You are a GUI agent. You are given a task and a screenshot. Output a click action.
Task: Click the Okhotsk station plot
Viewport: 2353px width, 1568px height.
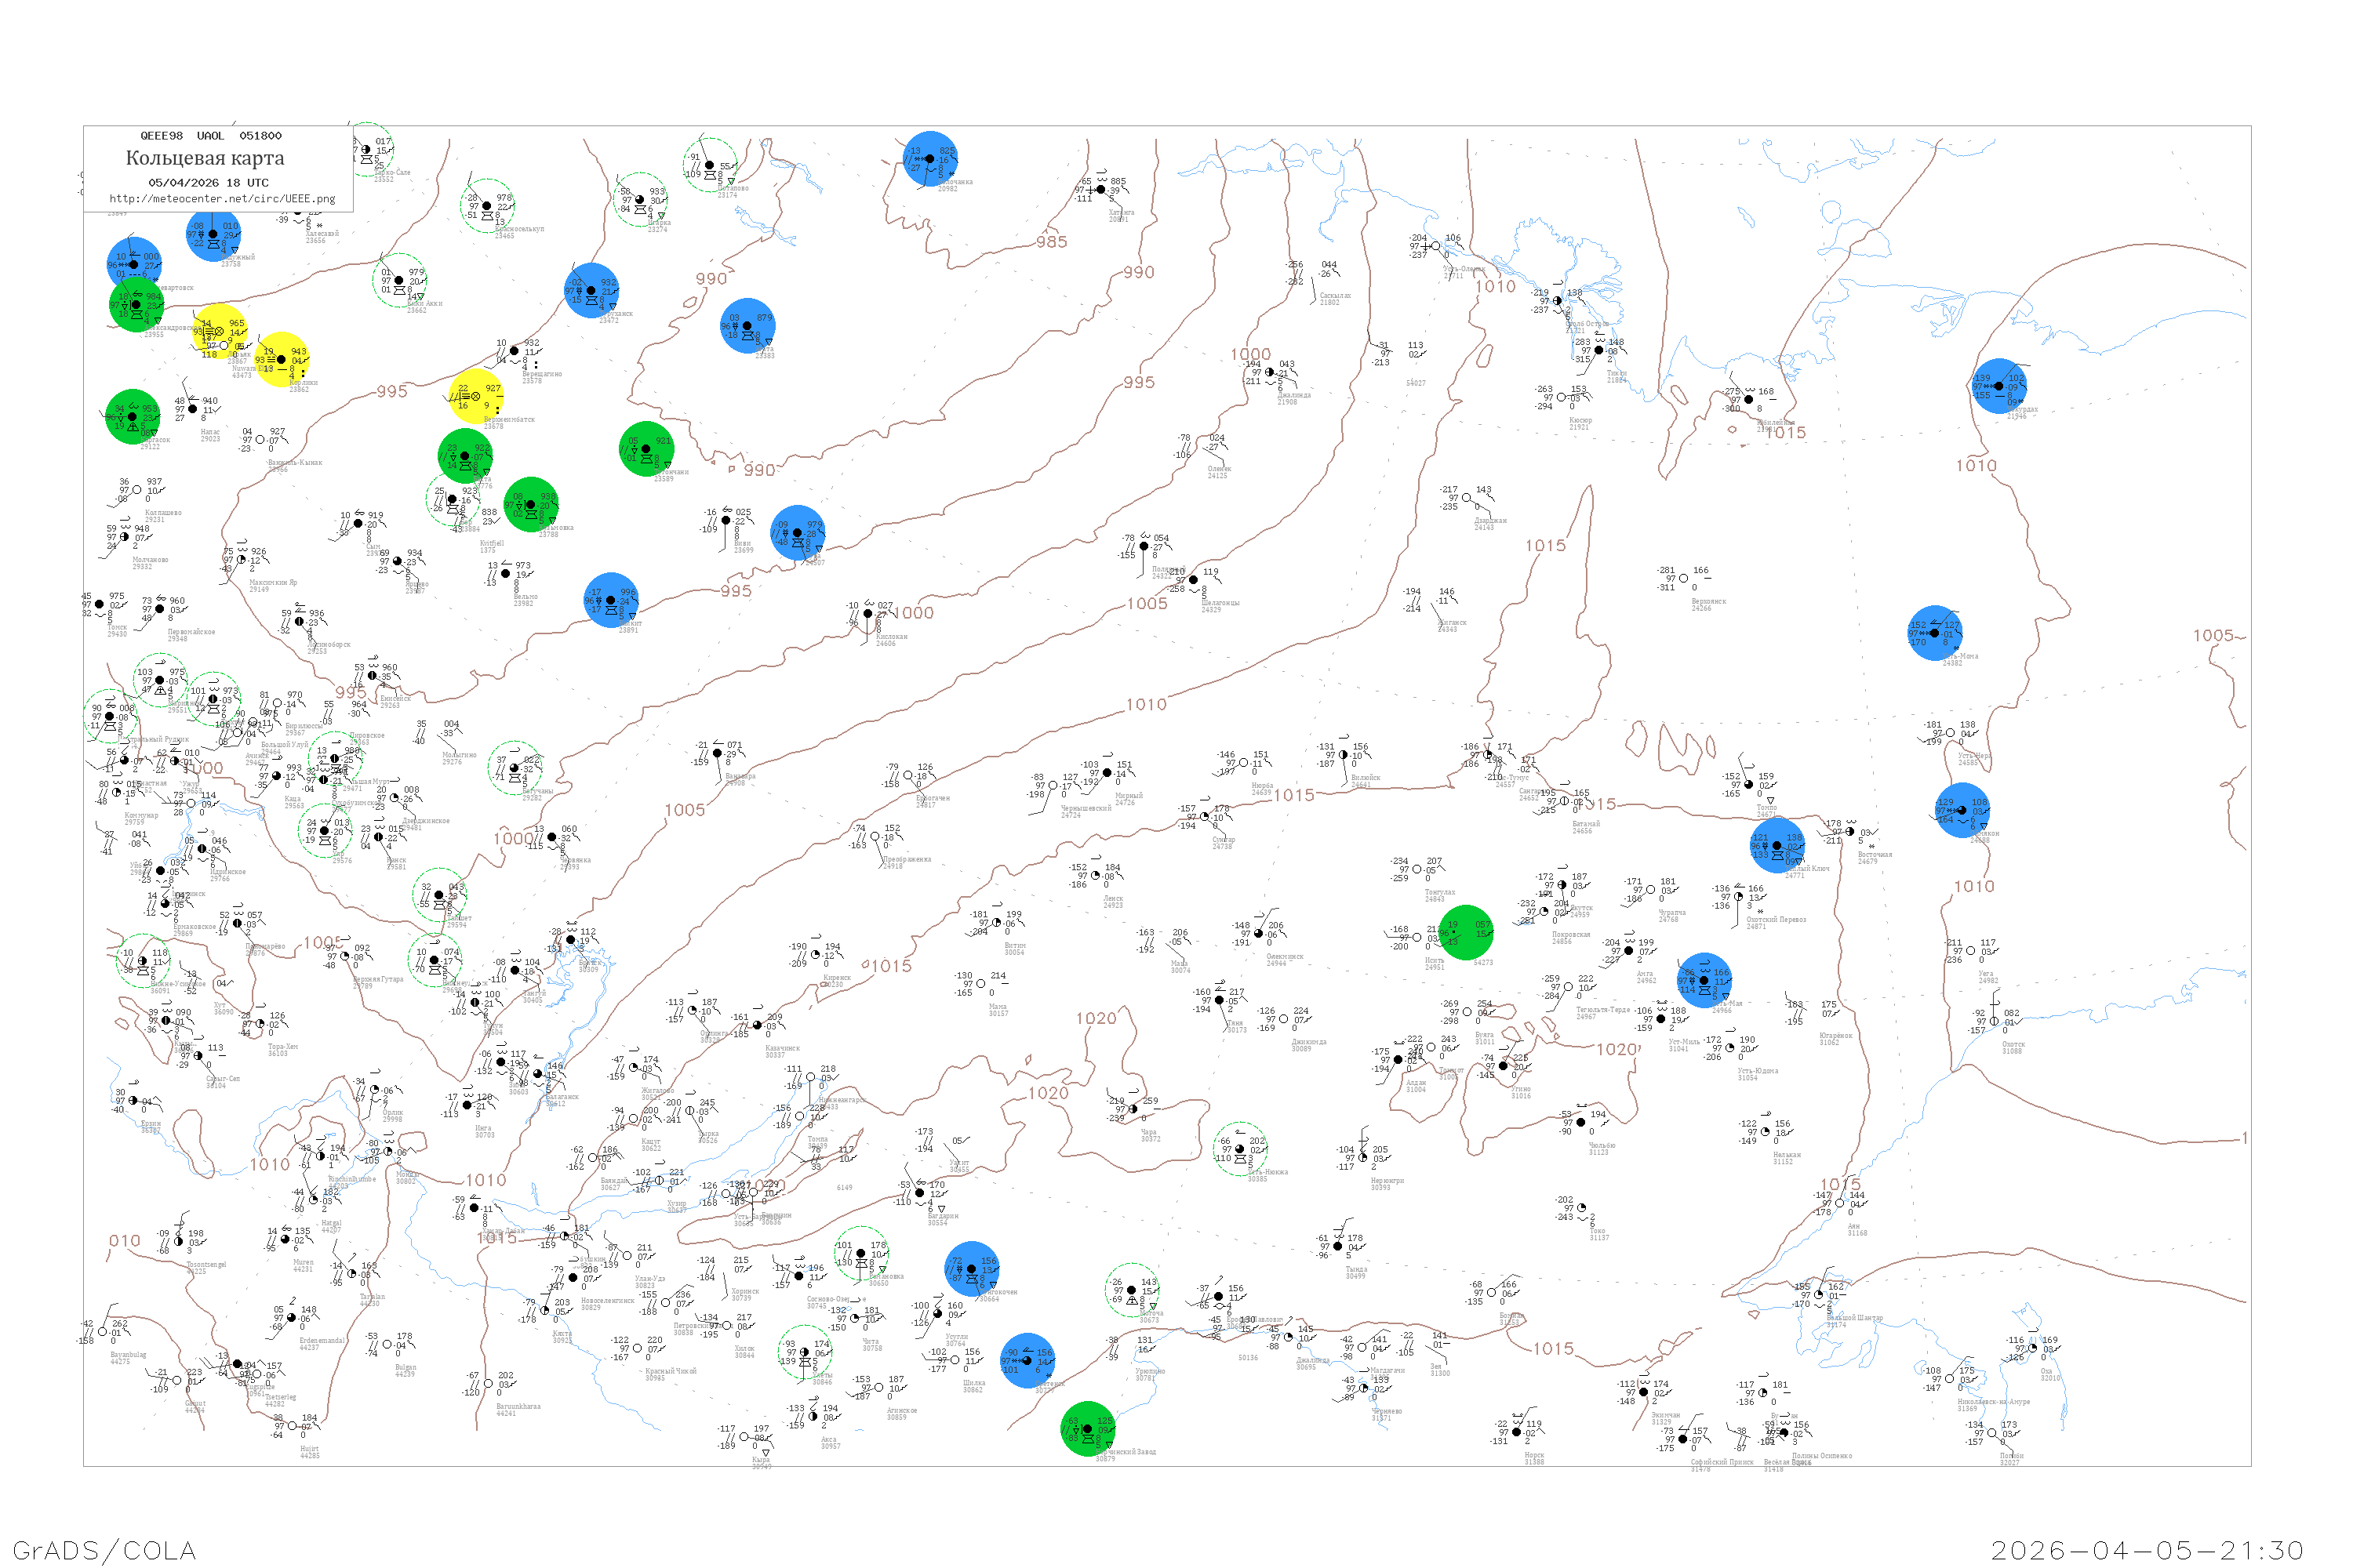click(x=1994, y=1021)
